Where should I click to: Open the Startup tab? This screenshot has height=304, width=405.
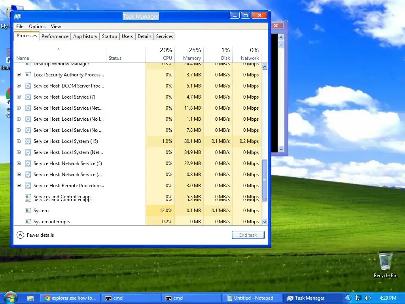pos(110,36)
